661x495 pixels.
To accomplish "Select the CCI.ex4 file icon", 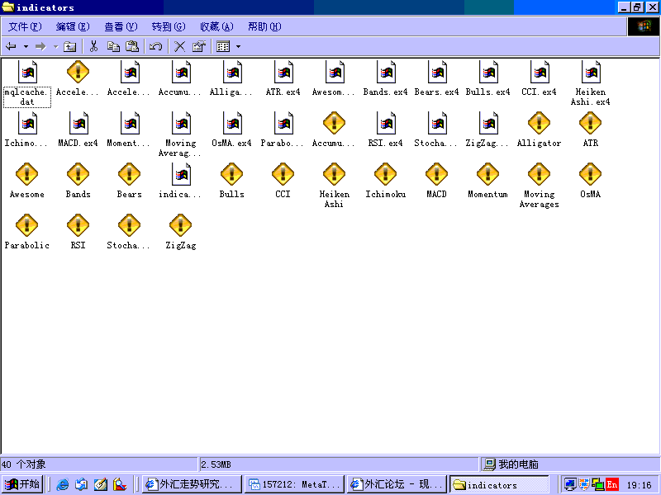I will (540, 72).
